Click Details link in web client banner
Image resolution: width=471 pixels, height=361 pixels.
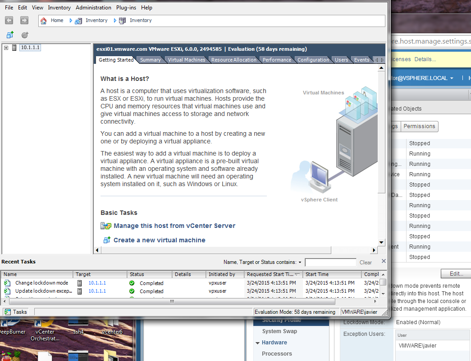pos(425,59)
